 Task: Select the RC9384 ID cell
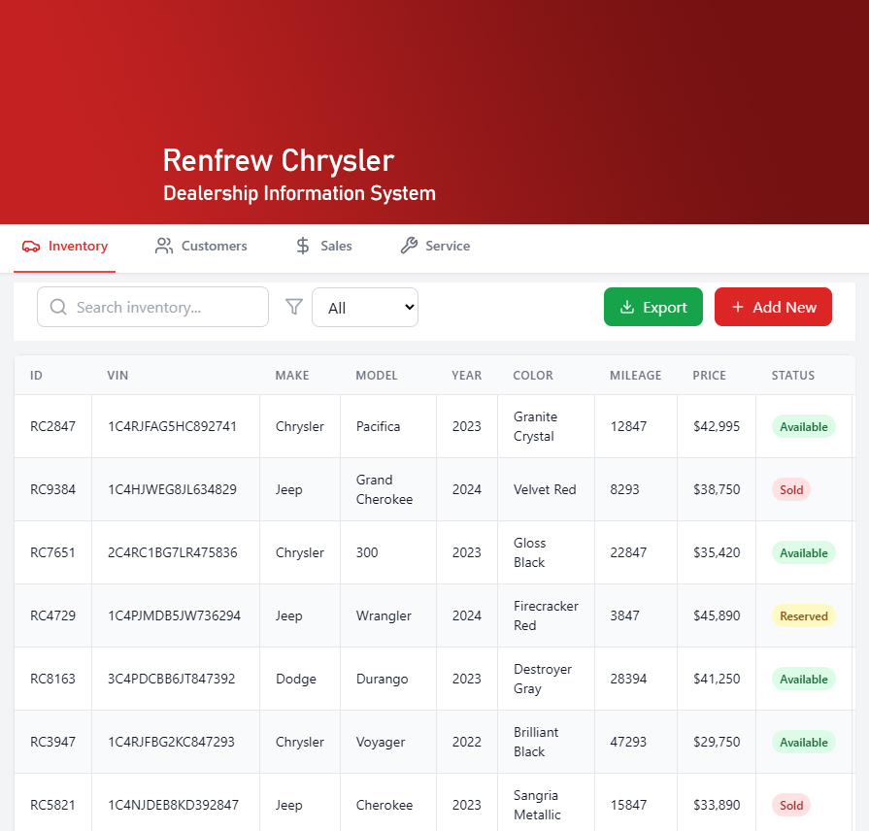(x=52, y=489)
